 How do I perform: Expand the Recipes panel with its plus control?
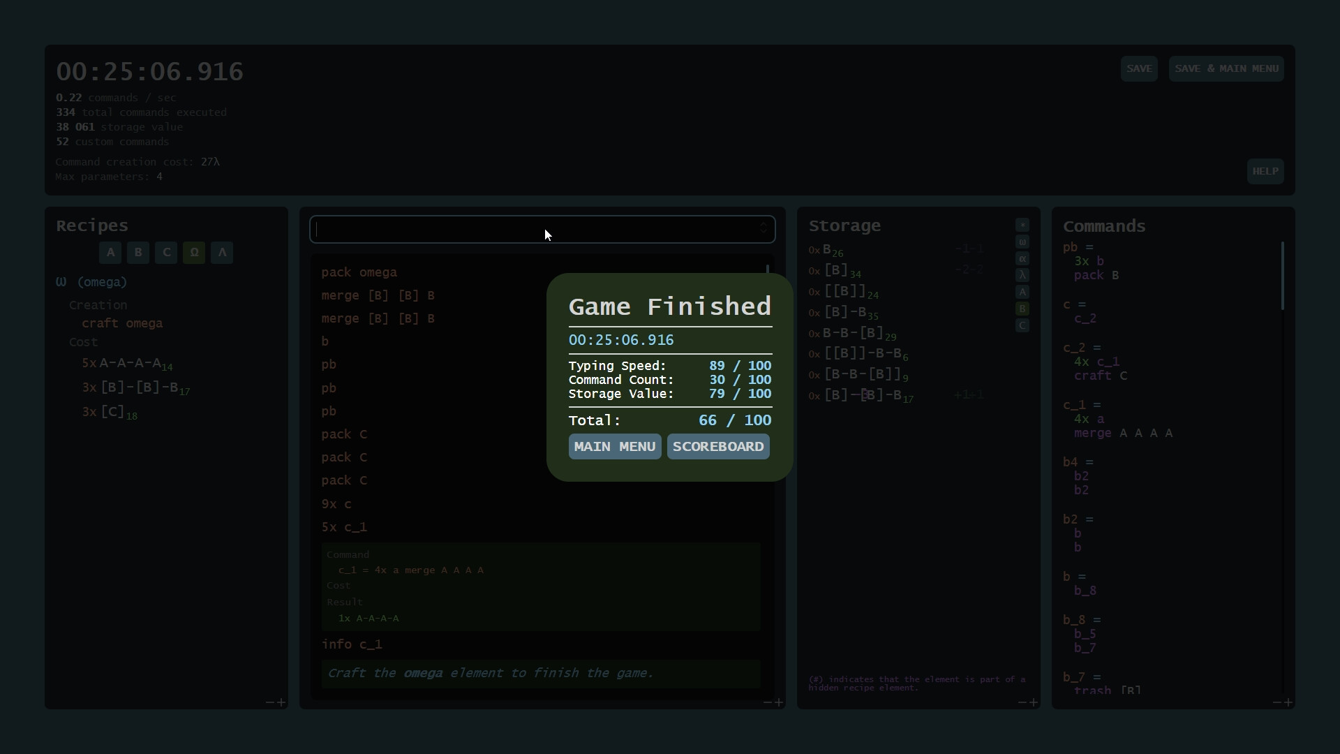pyautogui.click(x=281, y=702)
